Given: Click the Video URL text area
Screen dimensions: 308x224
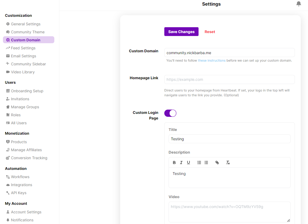Looking at the screenshot, I should 229,212.
